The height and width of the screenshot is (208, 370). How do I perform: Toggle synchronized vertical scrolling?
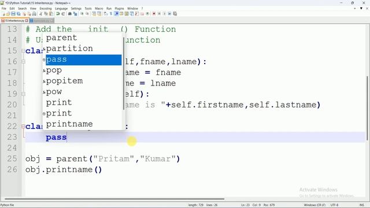pos(94,14)
